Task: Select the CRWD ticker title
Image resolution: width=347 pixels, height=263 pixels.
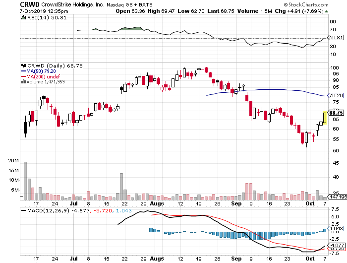Action: (x=30, y=4)
